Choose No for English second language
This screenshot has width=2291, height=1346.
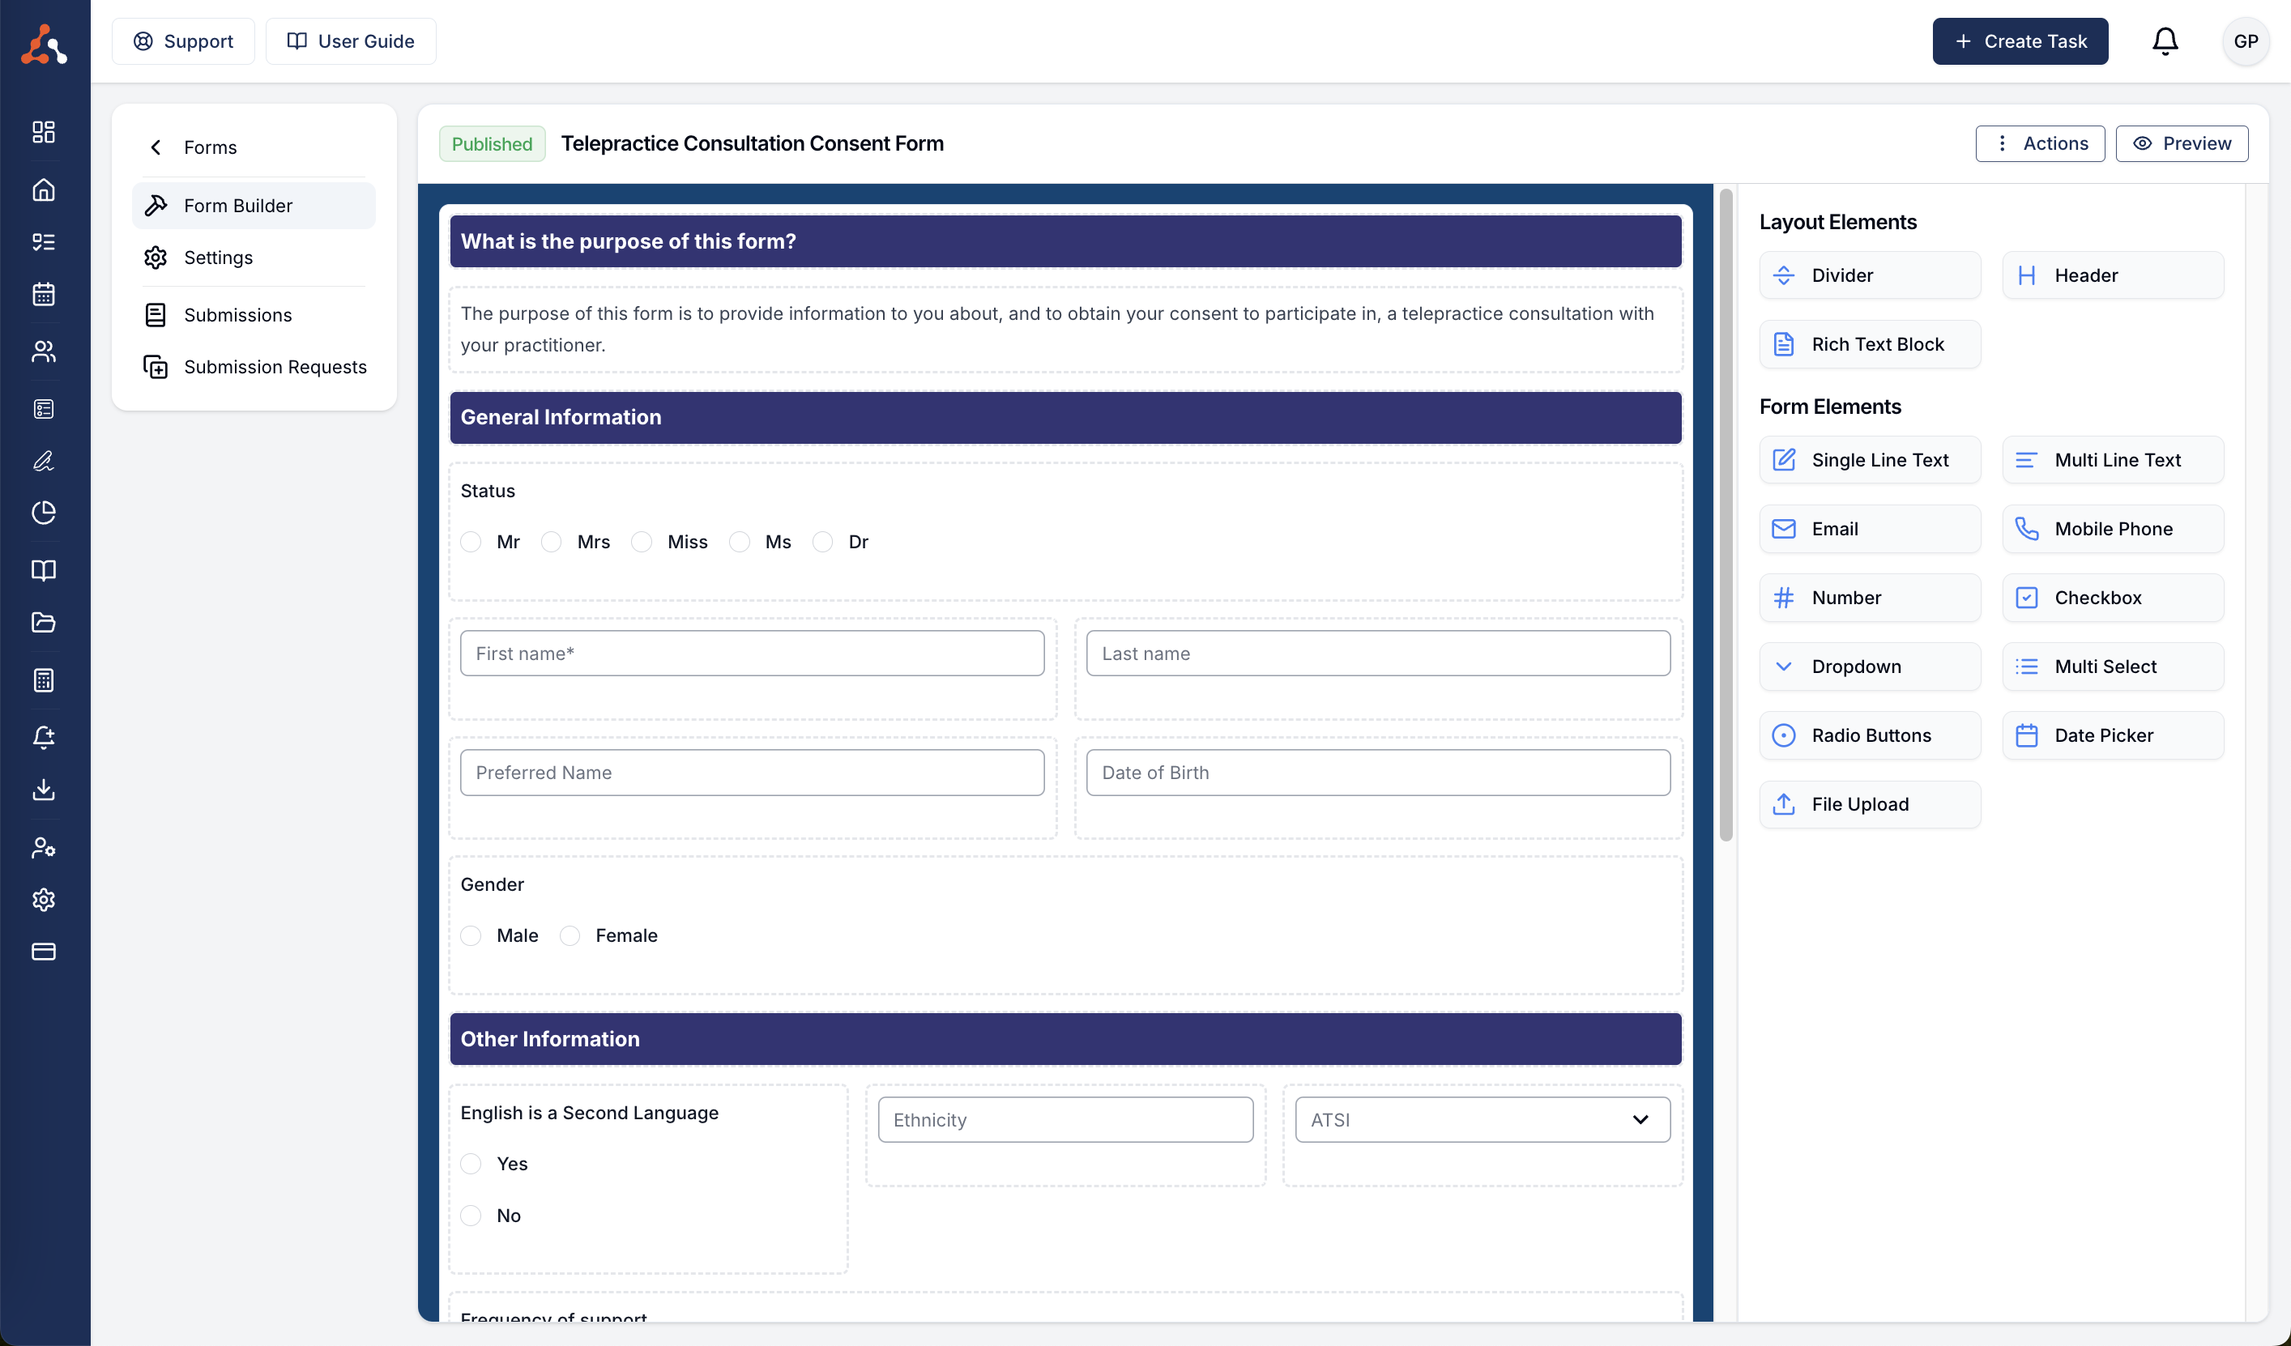pyautogui.click(x=471, y=1216)
